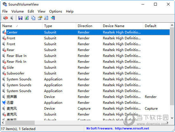This screenshot has height=132, width=175.
Task: Click the blue bird icon beside 迅雷
Action: click(4, 102)
